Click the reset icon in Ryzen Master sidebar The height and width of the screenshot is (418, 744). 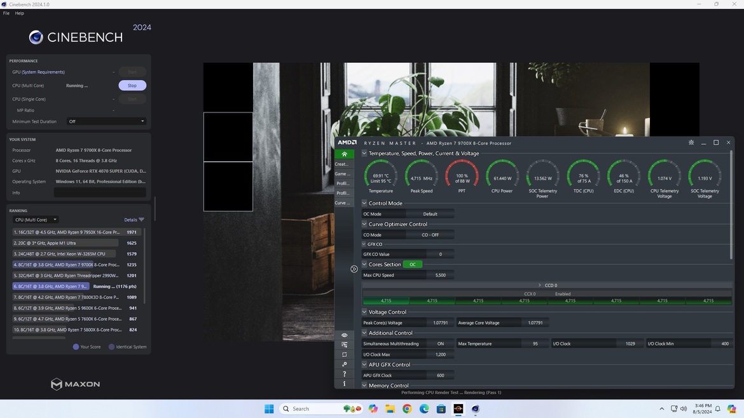click(344, 354)
